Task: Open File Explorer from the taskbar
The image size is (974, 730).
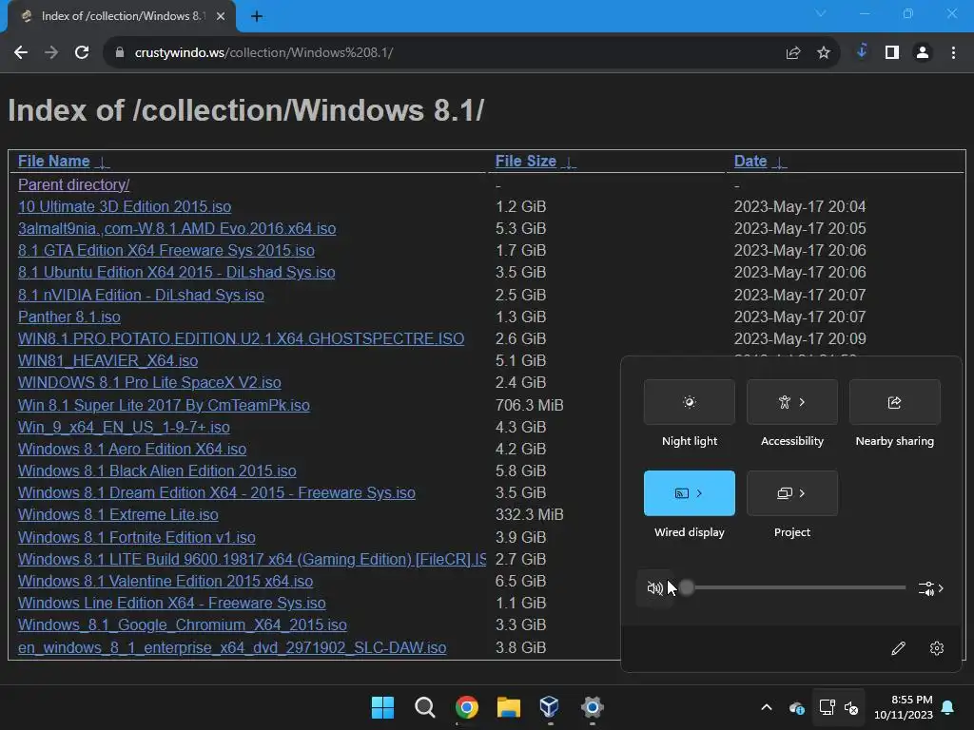Action: point(508,707)
